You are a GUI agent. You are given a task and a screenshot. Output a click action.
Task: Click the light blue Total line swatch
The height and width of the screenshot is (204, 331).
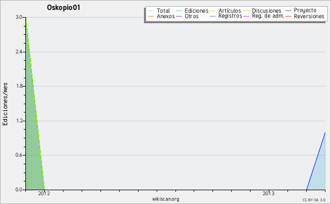click(x=151, y=11)
